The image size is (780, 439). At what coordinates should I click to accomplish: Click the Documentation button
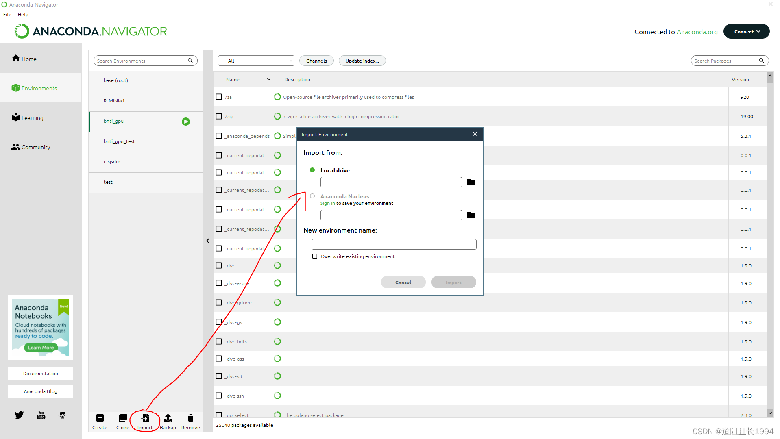point(41,373)
